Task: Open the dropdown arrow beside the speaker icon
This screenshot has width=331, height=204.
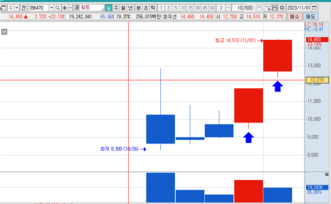Action: (70, 8)
